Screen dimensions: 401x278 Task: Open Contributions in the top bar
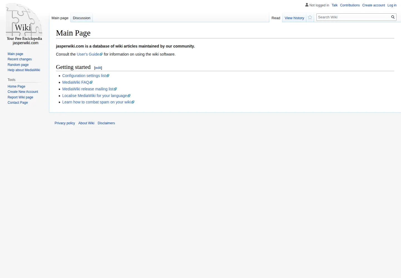click(x=350, y=5)
